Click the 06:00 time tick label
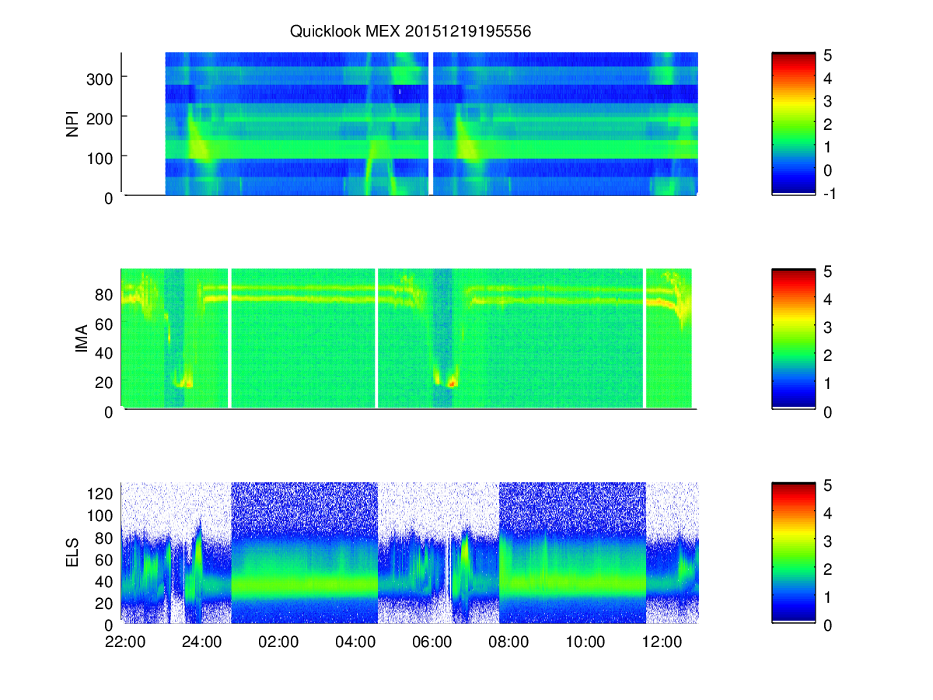Viewport: 933px width, 700px height. [432, 643]
